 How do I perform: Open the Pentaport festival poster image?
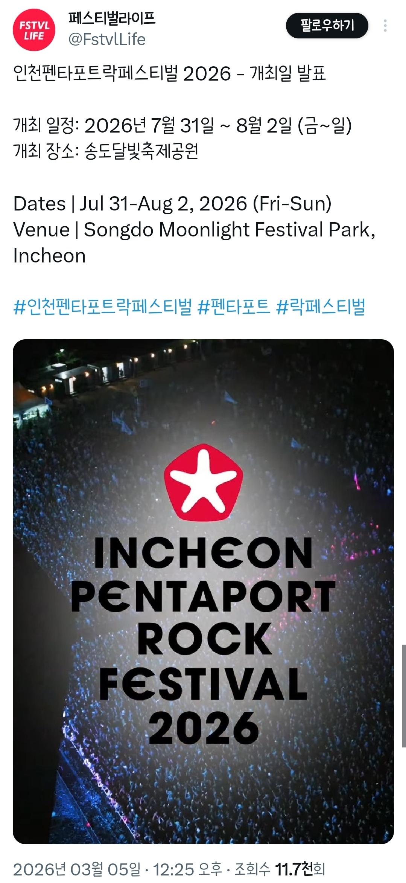coord(203,591)
